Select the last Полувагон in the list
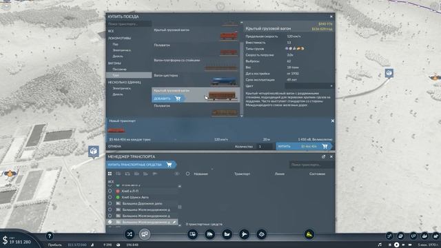Viewport: 441px width, 248px height. [196, 110]
